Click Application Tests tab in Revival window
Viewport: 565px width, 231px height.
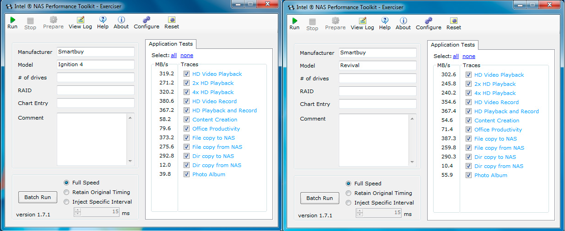click(453, 45)
